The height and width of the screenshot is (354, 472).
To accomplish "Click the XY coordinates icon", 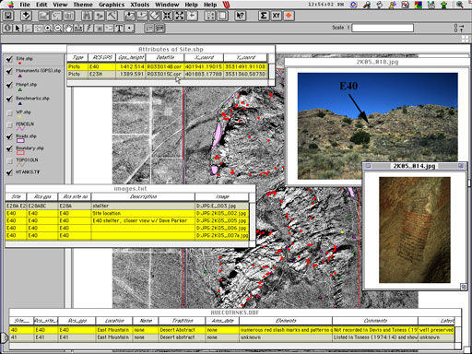I will (276, 16).
